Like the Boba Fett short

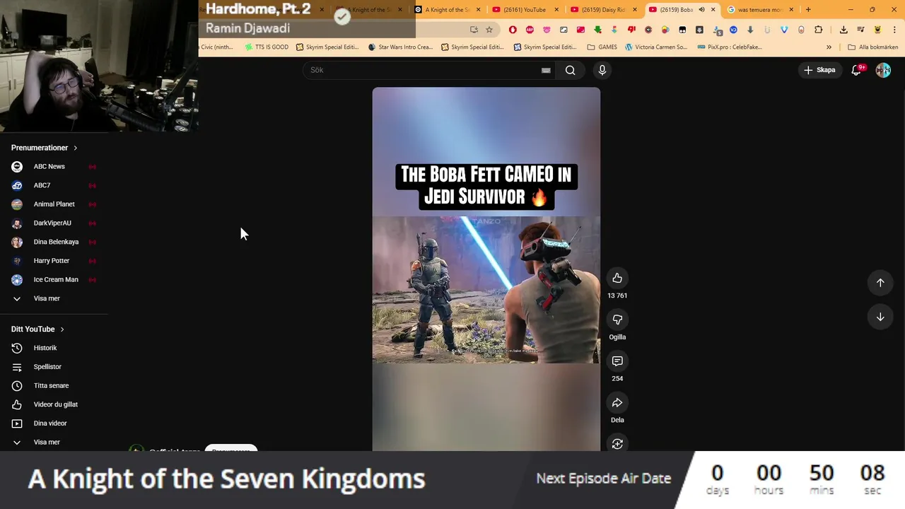(x=617, y=278)
